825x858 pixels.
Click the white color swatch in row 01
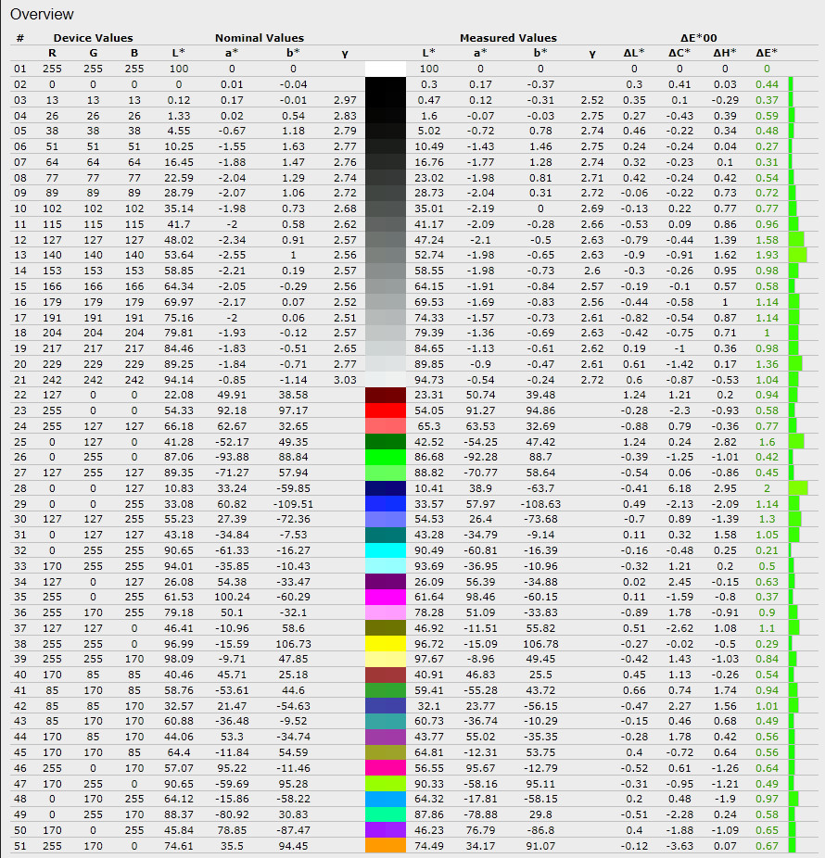coord(387,69)
